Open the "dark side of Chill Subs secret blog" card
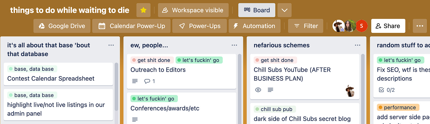This screenshot has width=430, height=124. point(304,113)
